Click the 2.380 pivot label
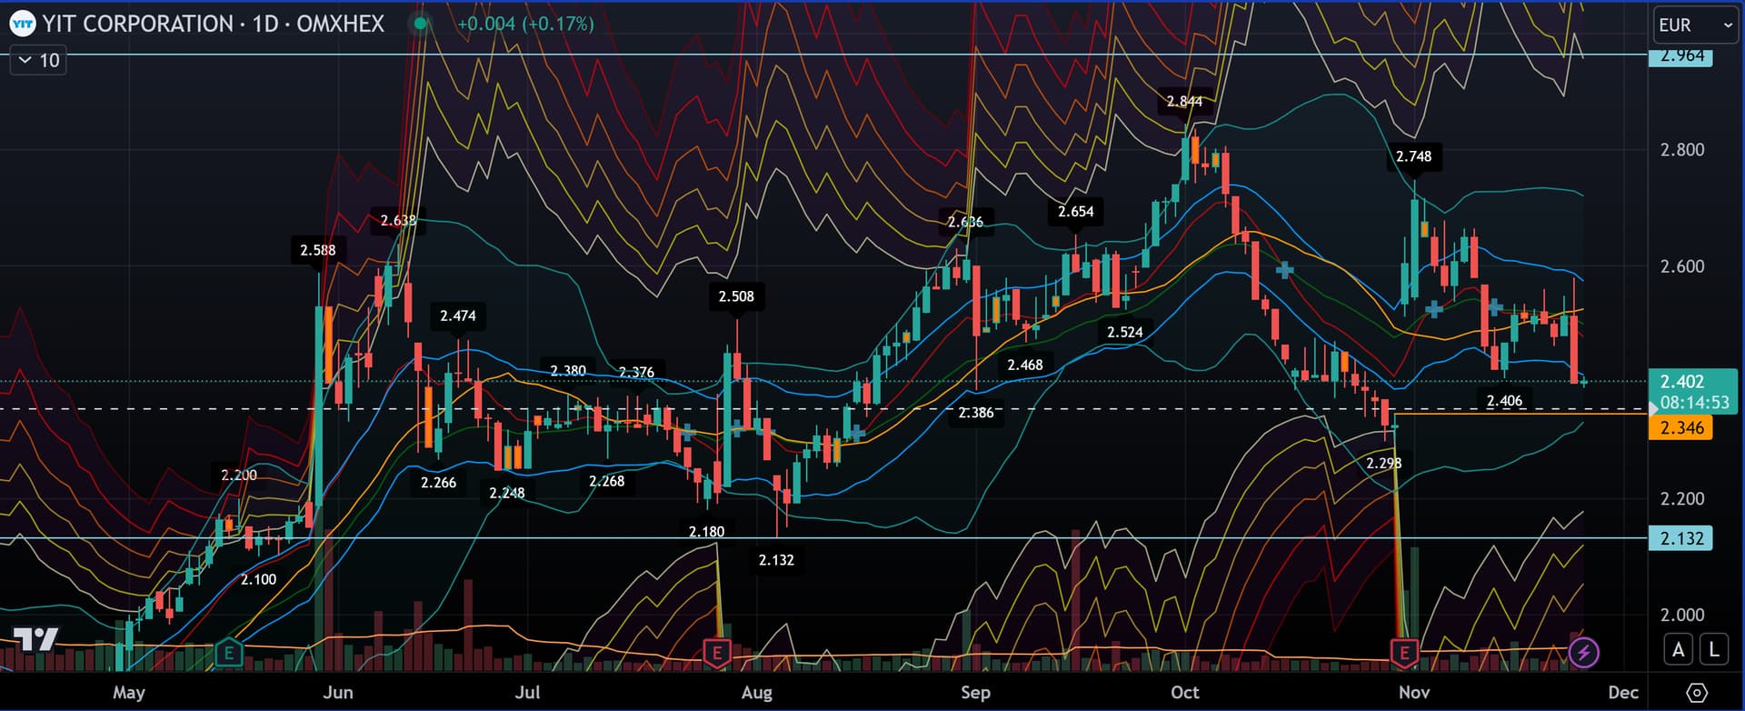1745x711 pixels. coord(568,370)
